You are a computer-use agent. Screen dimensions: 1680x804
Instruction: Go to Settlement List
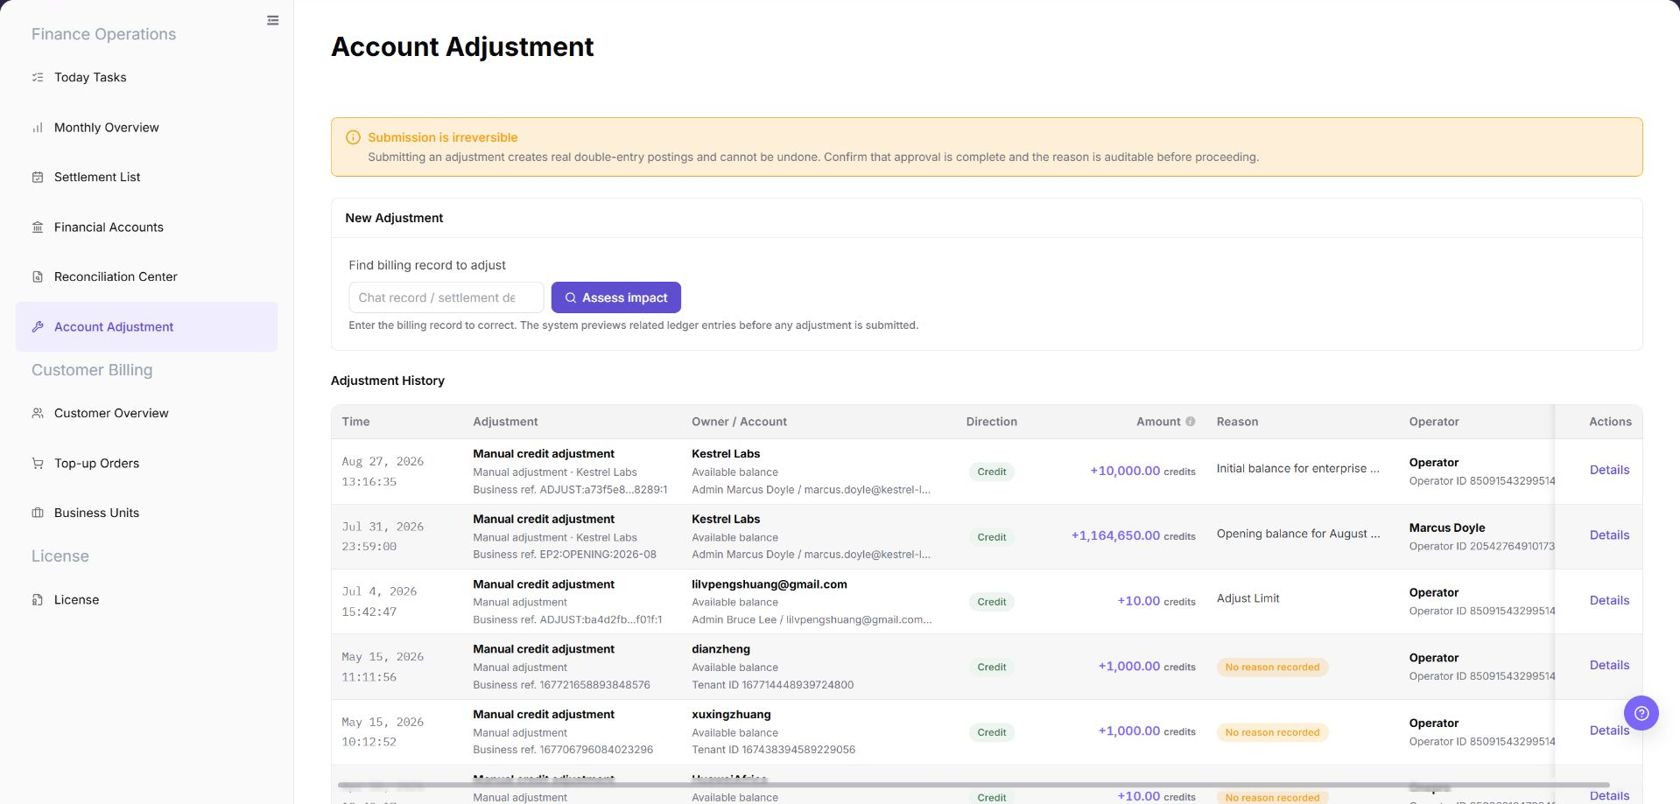(x=147, y=177)
